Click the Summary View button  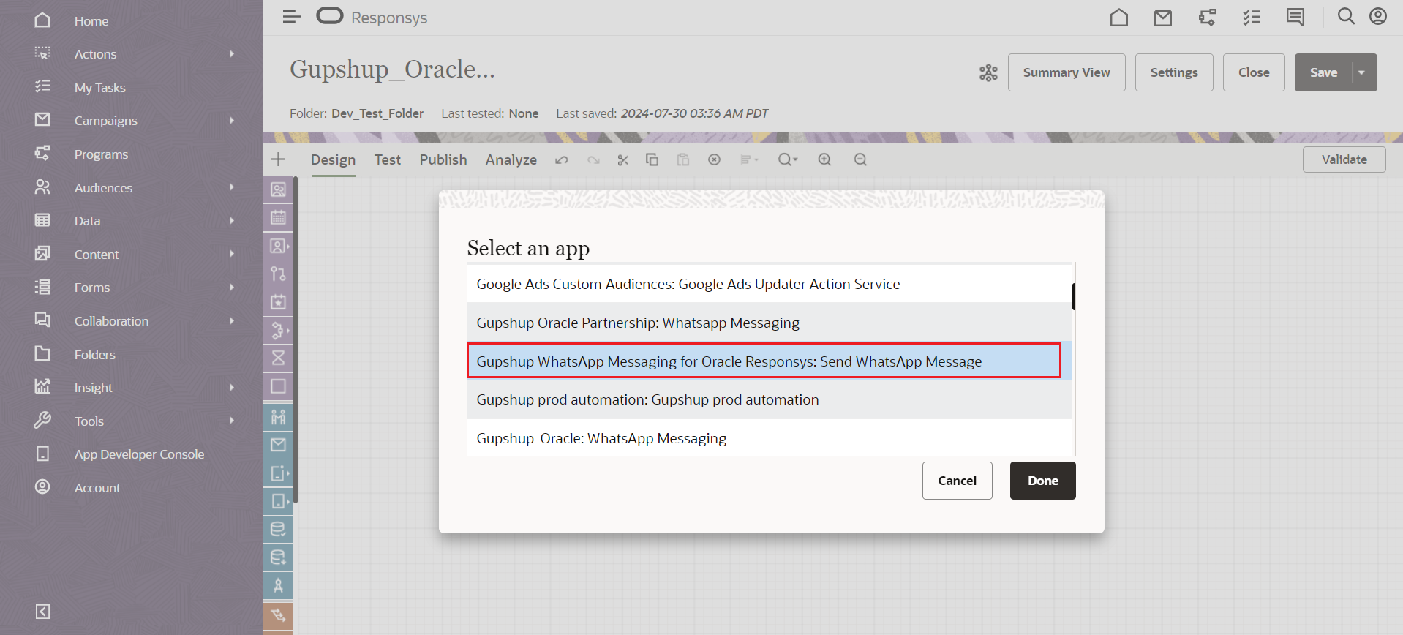point(1067,72)
